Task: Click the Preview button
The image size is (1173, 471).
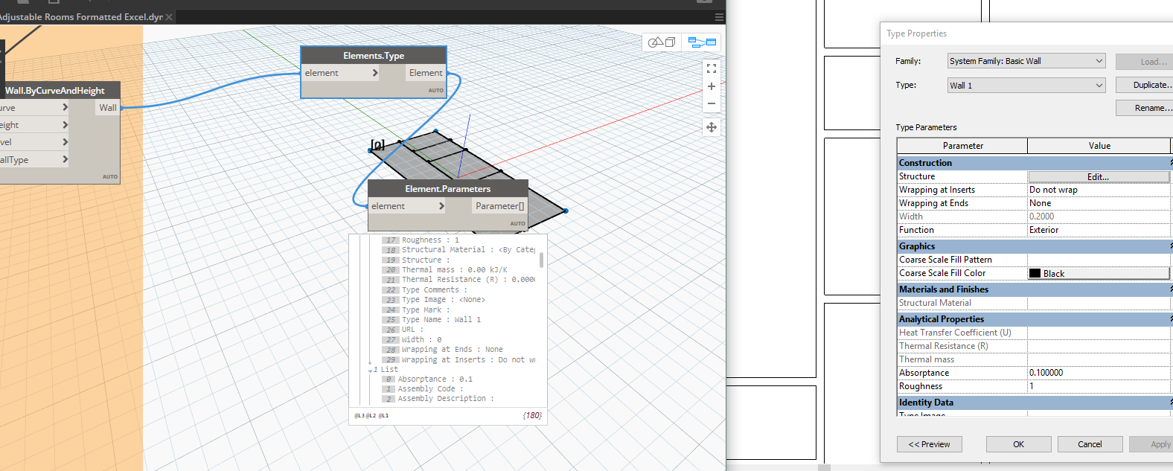Action: 930,444
